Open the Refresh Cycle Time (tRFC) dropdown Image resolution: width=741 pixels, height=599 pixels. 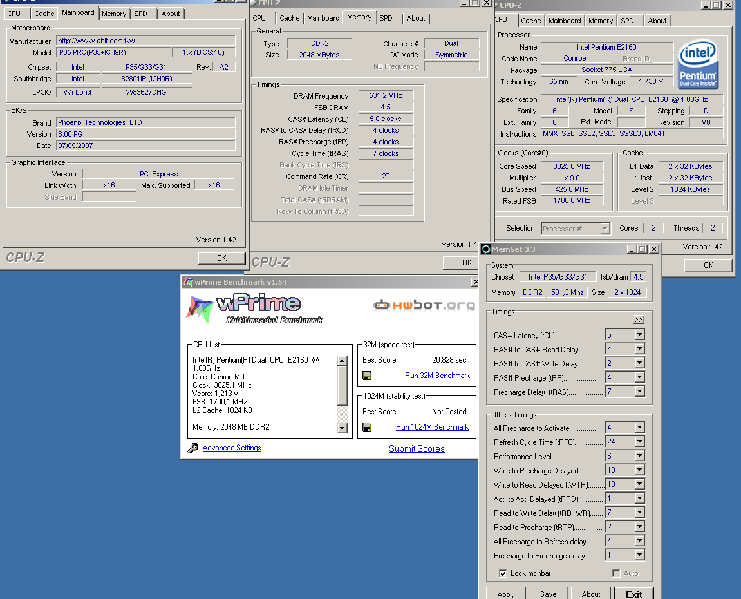pos(639,442)
